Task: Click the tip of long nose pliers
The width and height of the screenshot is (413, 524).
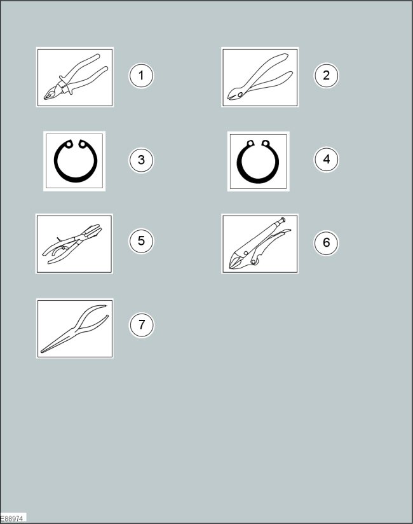Action: pyautogui.click(x=43, y=350)
